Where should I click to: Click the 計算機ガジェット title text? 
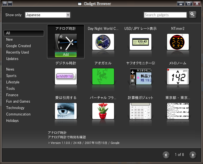pyautogui.click(x=141, y=98)
